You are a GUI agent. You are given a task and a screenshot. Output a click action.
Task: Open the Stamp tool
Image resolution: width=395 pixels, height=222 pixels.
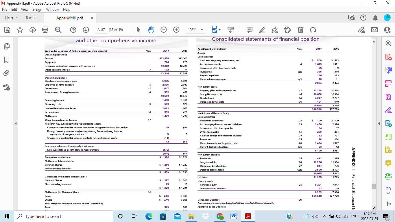287,29
